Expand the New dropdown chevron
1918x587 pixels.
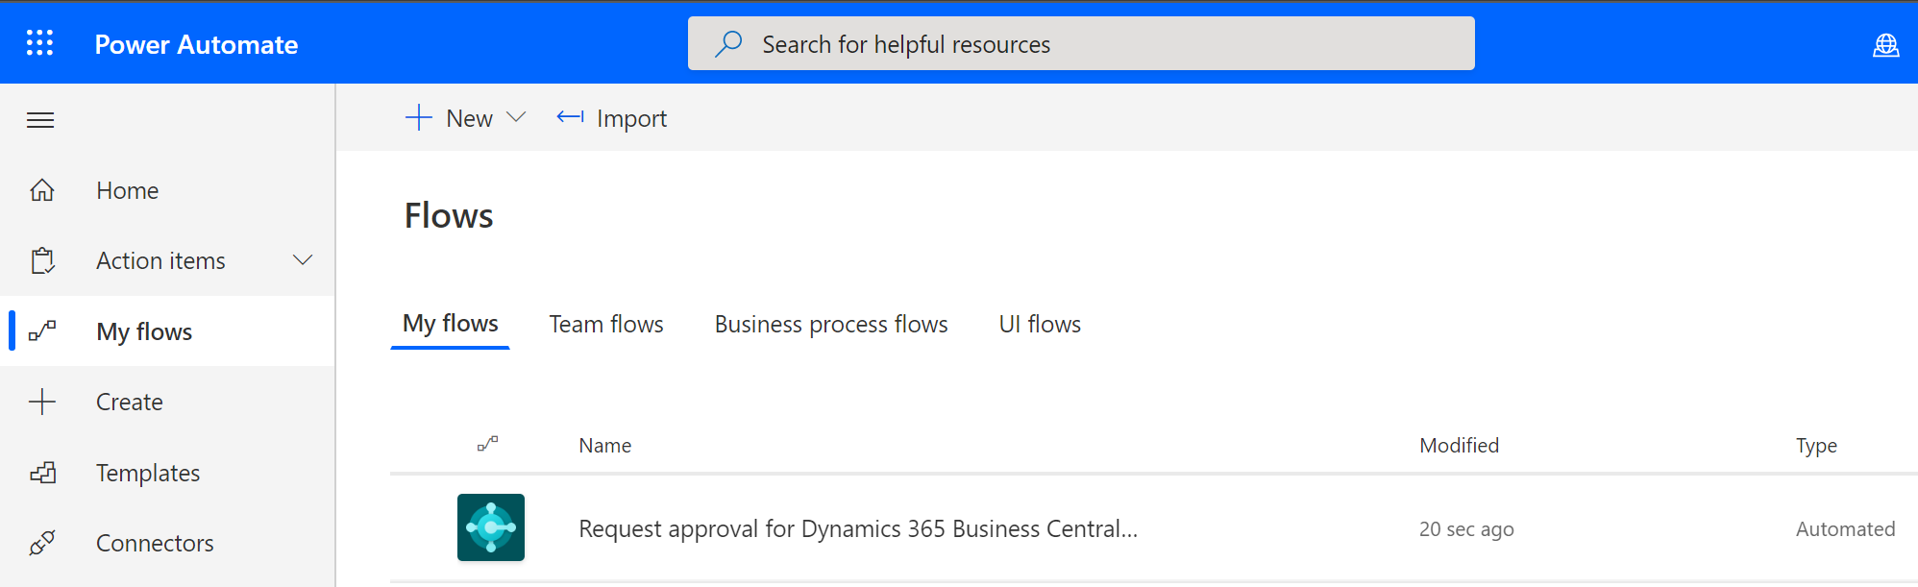coord(516,117)
